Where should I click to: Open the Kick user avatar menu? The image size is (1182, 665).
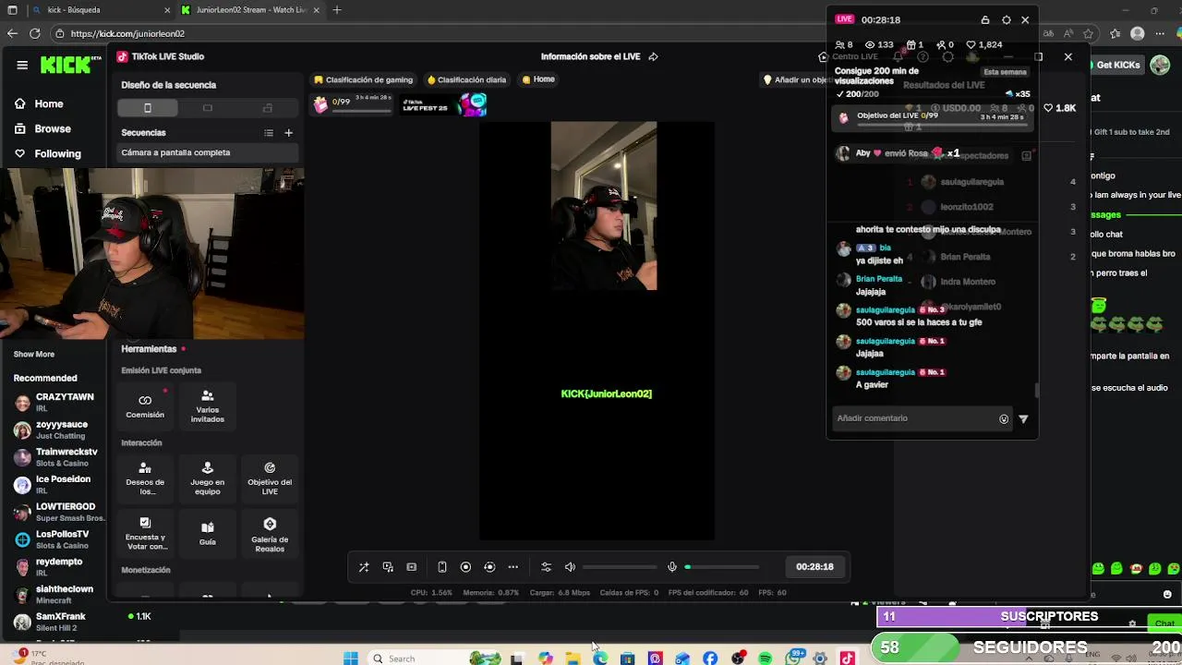coord(1160,65)
